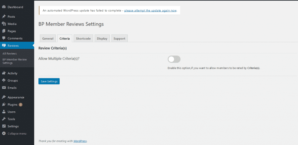Click the Collapse menu text

17,133
